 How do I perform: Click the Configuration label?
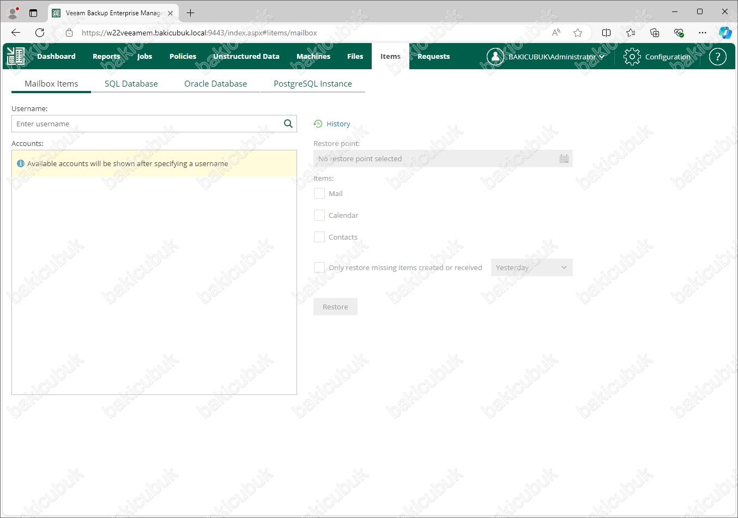668,57
